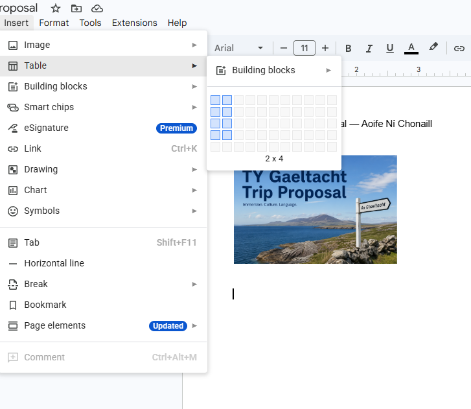Open the Help menu

(178, 23)
